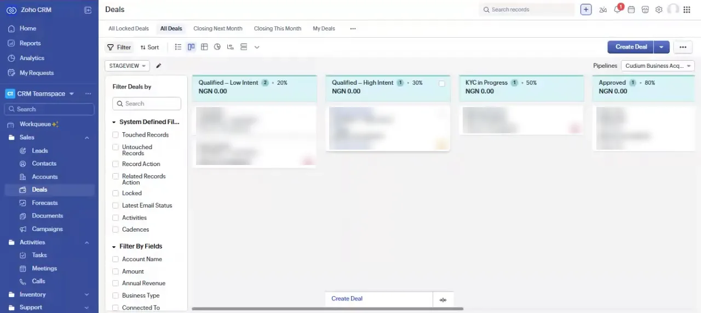This screenshot has width=701, height=313.
Task: Open Workqueue in sidebar
Action: click(35, 124)
